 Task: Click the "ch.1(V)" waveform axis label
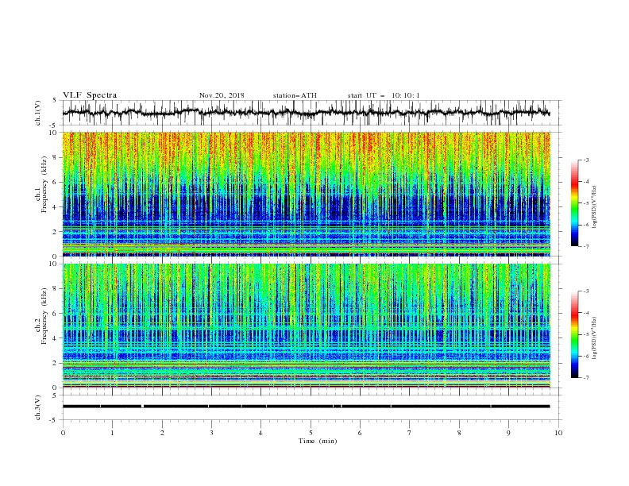coord(38,113)
